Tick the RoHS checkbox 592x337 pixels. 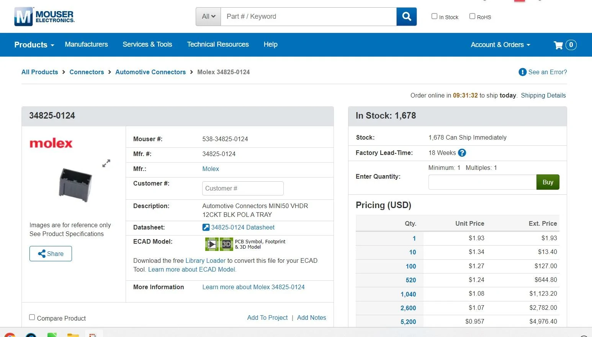[472, 16]
